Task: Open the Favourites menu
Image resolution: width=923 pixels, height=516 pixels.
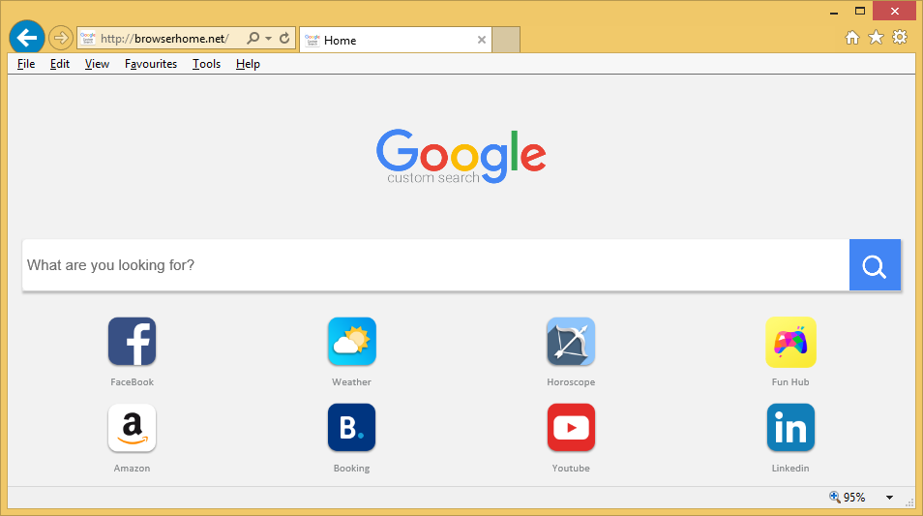Action: pos(151,64)
